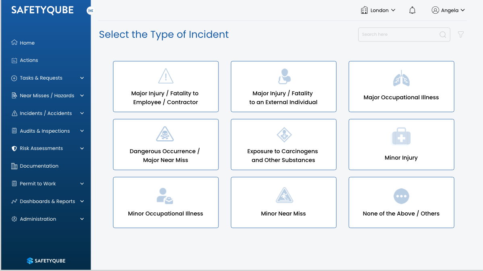Screen dimensions: 483x271
Task: Select None of the Above / Others
Action: click(x=401, y=203)
